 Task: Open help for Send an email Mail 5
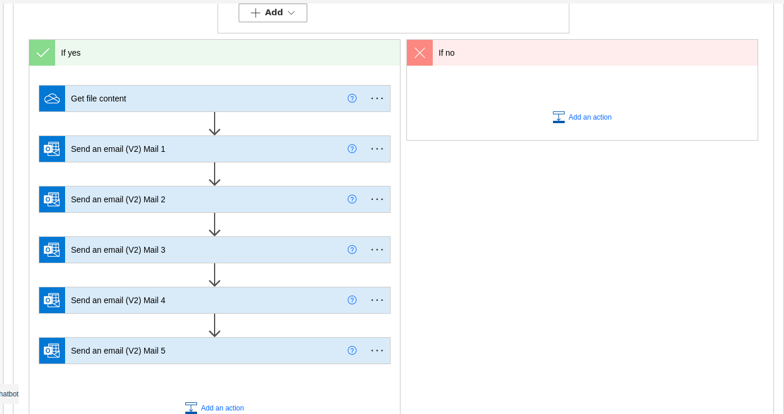[x=352, y=351]
